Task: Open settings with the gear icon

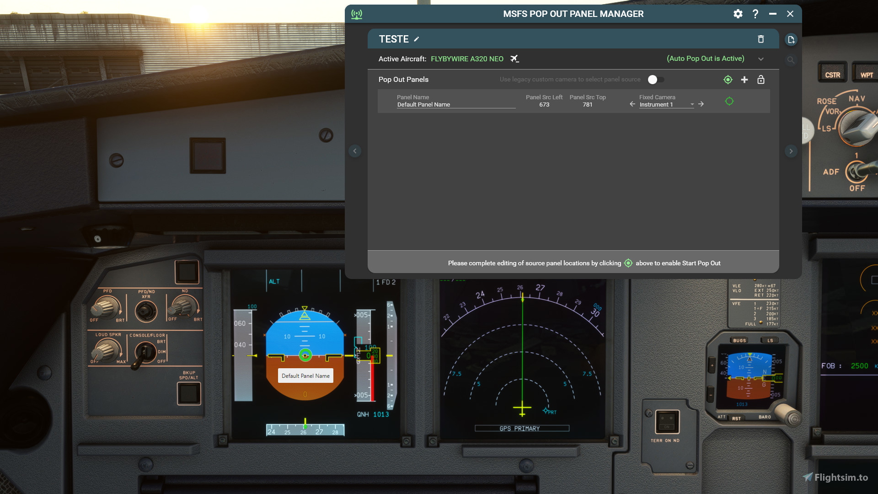Action: 738,14
